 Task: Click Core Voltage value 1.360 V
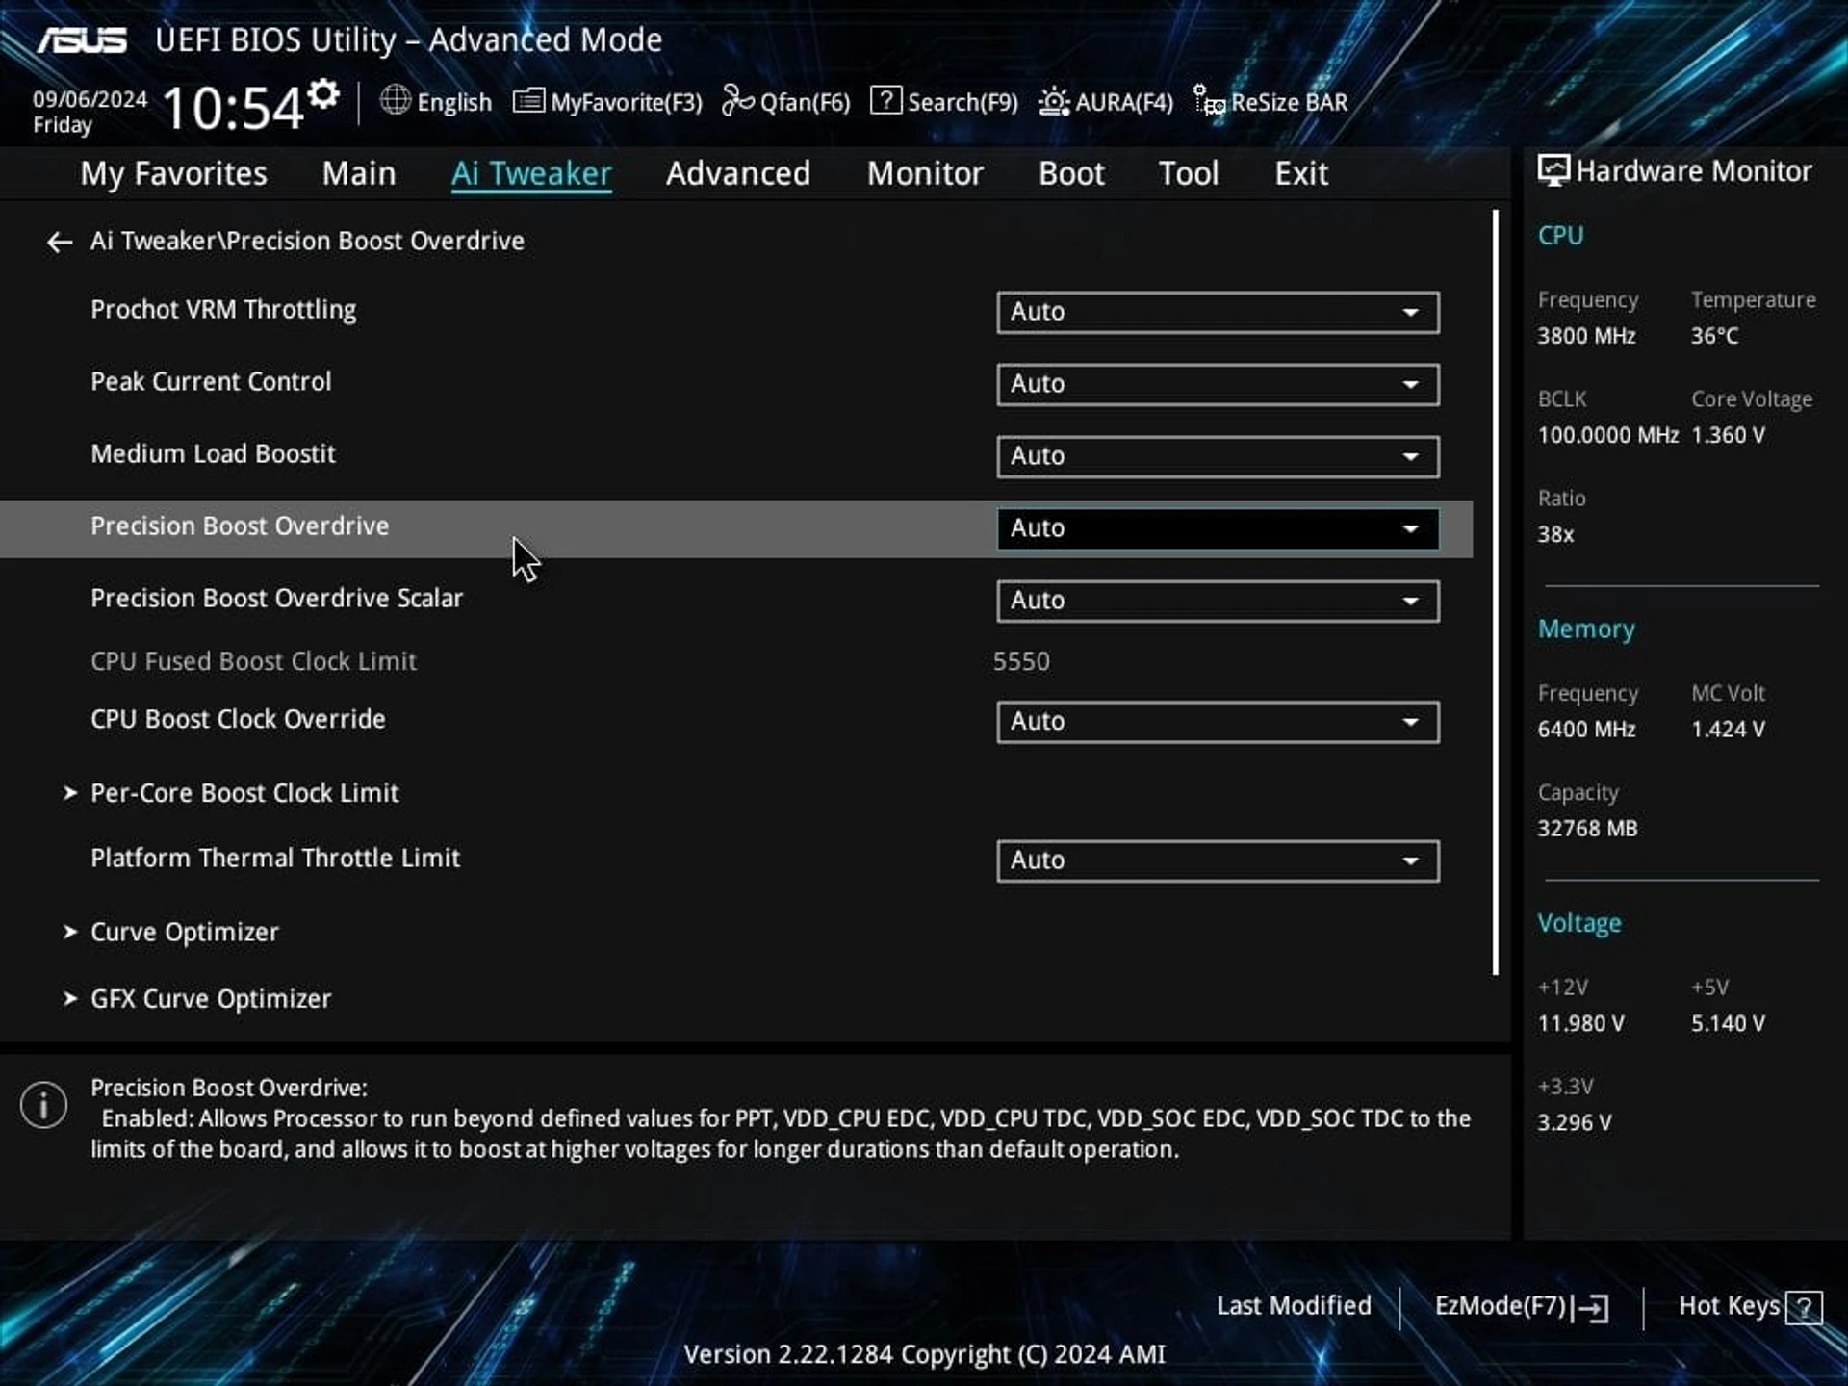(1729, 435)
